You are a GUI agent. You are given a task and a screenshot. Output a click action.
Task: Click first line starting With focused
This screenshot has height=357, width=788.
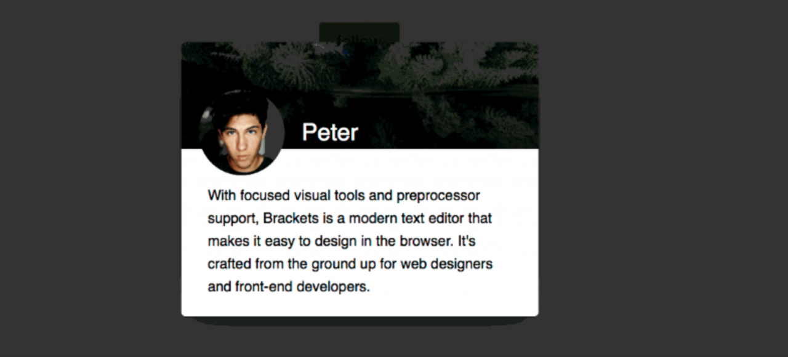click(x=344, y=196)
